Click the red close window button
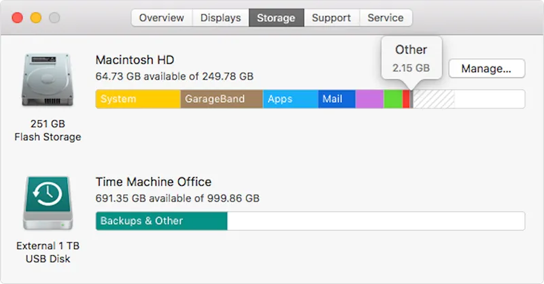Viewport: 544px width, 284px height. point(18,18)
